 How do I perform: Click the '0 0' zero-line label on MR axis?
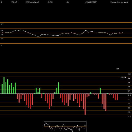(x=129, y=95)
